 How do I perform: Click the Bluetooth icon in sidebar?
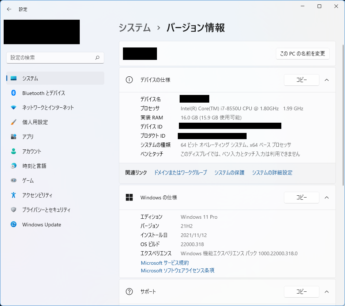point(14,93)
